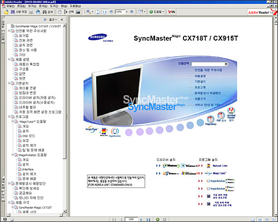Collapse the 문제발생시 해결방안 bookmark node
This screenshot has height=222, width=278.
[x=9, y=184]
